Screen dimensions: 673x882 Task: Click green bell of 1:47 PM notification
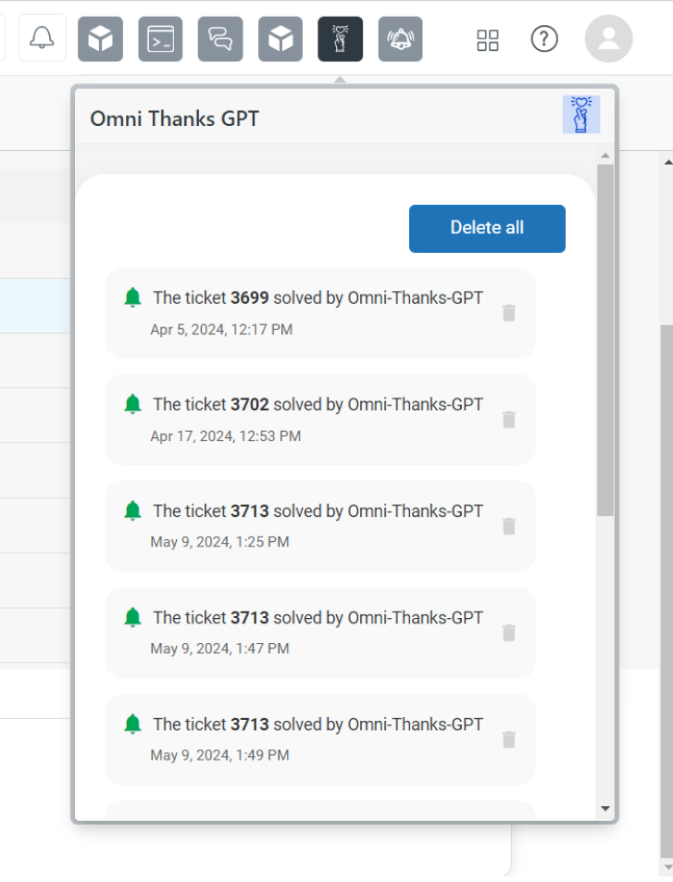pyautogui.click(x=132, y=617)
